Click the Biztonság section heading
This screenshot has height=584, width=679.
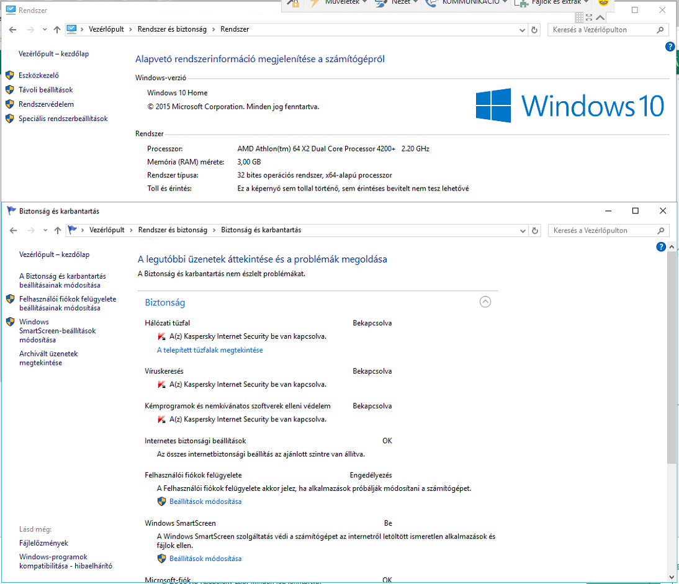pyautogui.click(x=164, y=303)
